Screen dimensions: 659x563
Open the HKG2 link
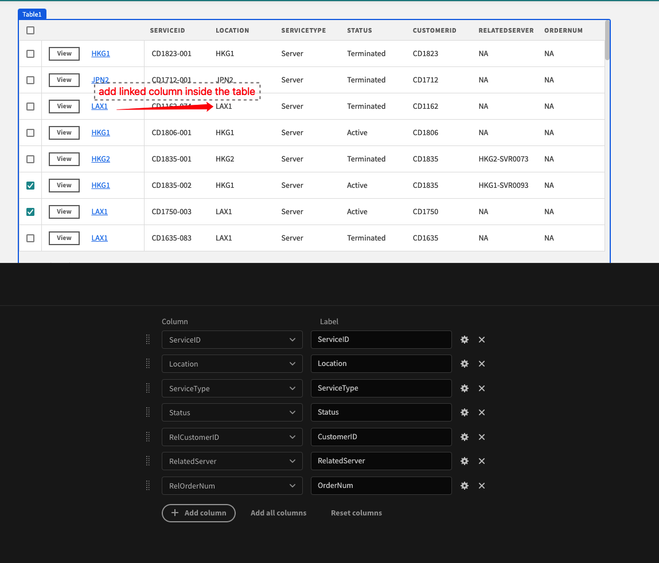(x=100, y=159)
